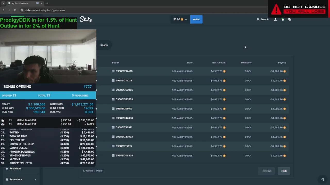Open the browser tab list dropdown
Screen dimensions: 330x185
(x=3, y=3)
